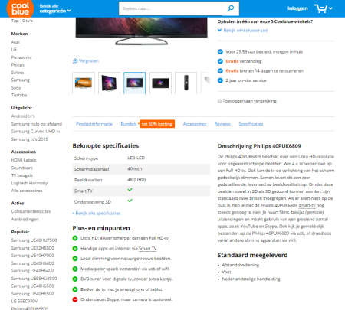
Task: Click green checkmark in Ondersteuning 3D row
Action: point(130,201)
